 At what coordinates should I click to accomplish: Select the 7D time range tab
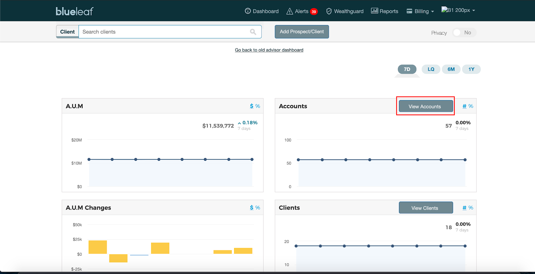(x=407, y=69)
